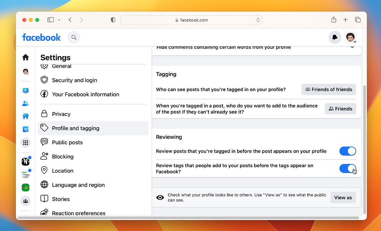Open Location settings
Viewport: 381px width, 231px height.
(x=93, y=171)
